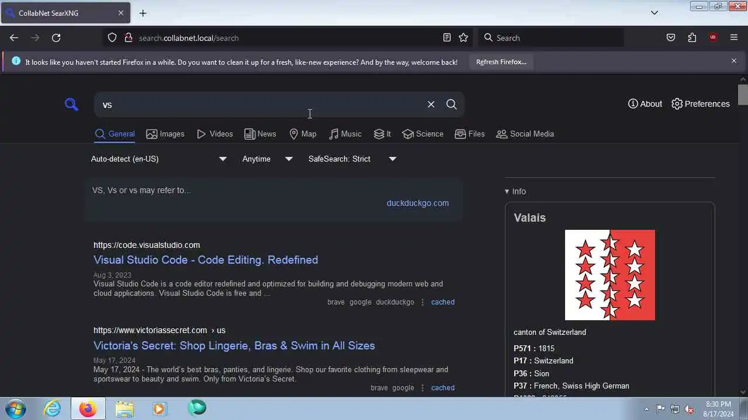Viewport: 748px width, 420px height.
Task: Open Firefox application menu
Action: click(x=734, y=38)
